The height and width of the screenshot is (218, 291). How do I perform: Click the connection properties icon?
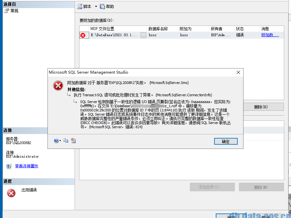pos(9,166)
